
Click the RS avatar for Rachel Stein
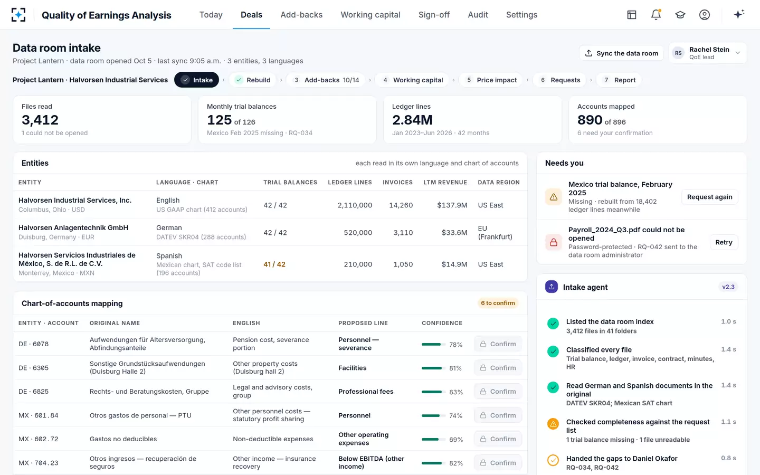coord(678,53)
